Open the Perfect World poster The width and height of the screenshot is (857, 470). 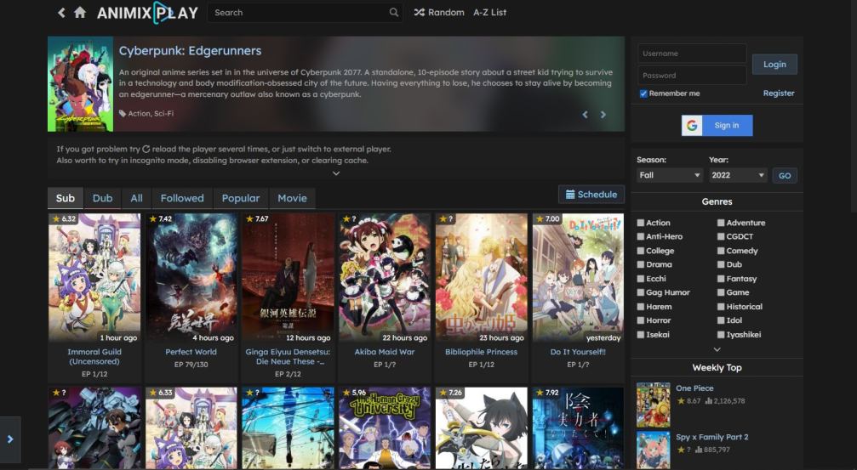pyautogui.click(x=191, y=278)
